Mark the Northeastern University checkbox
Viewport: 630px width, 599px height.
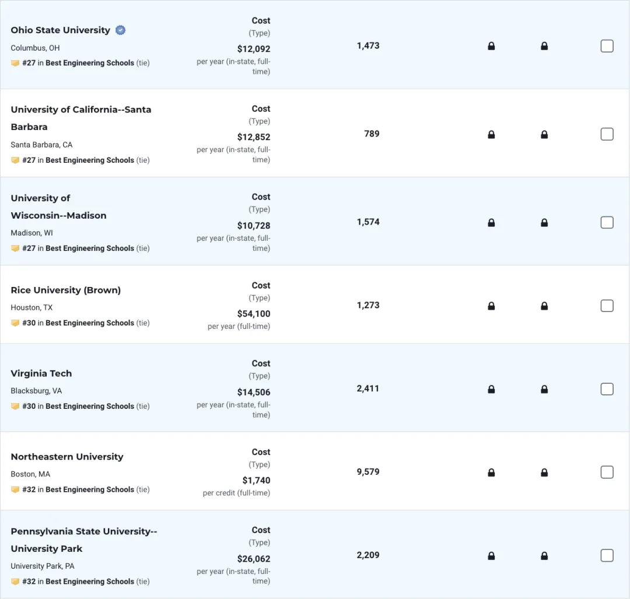(x=607, y=472)
